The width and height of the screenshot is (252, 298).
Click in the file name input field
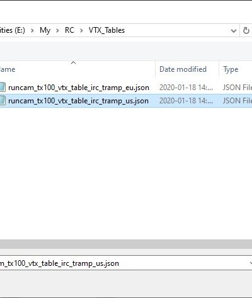pyautogui.click(x=126, y=263)
